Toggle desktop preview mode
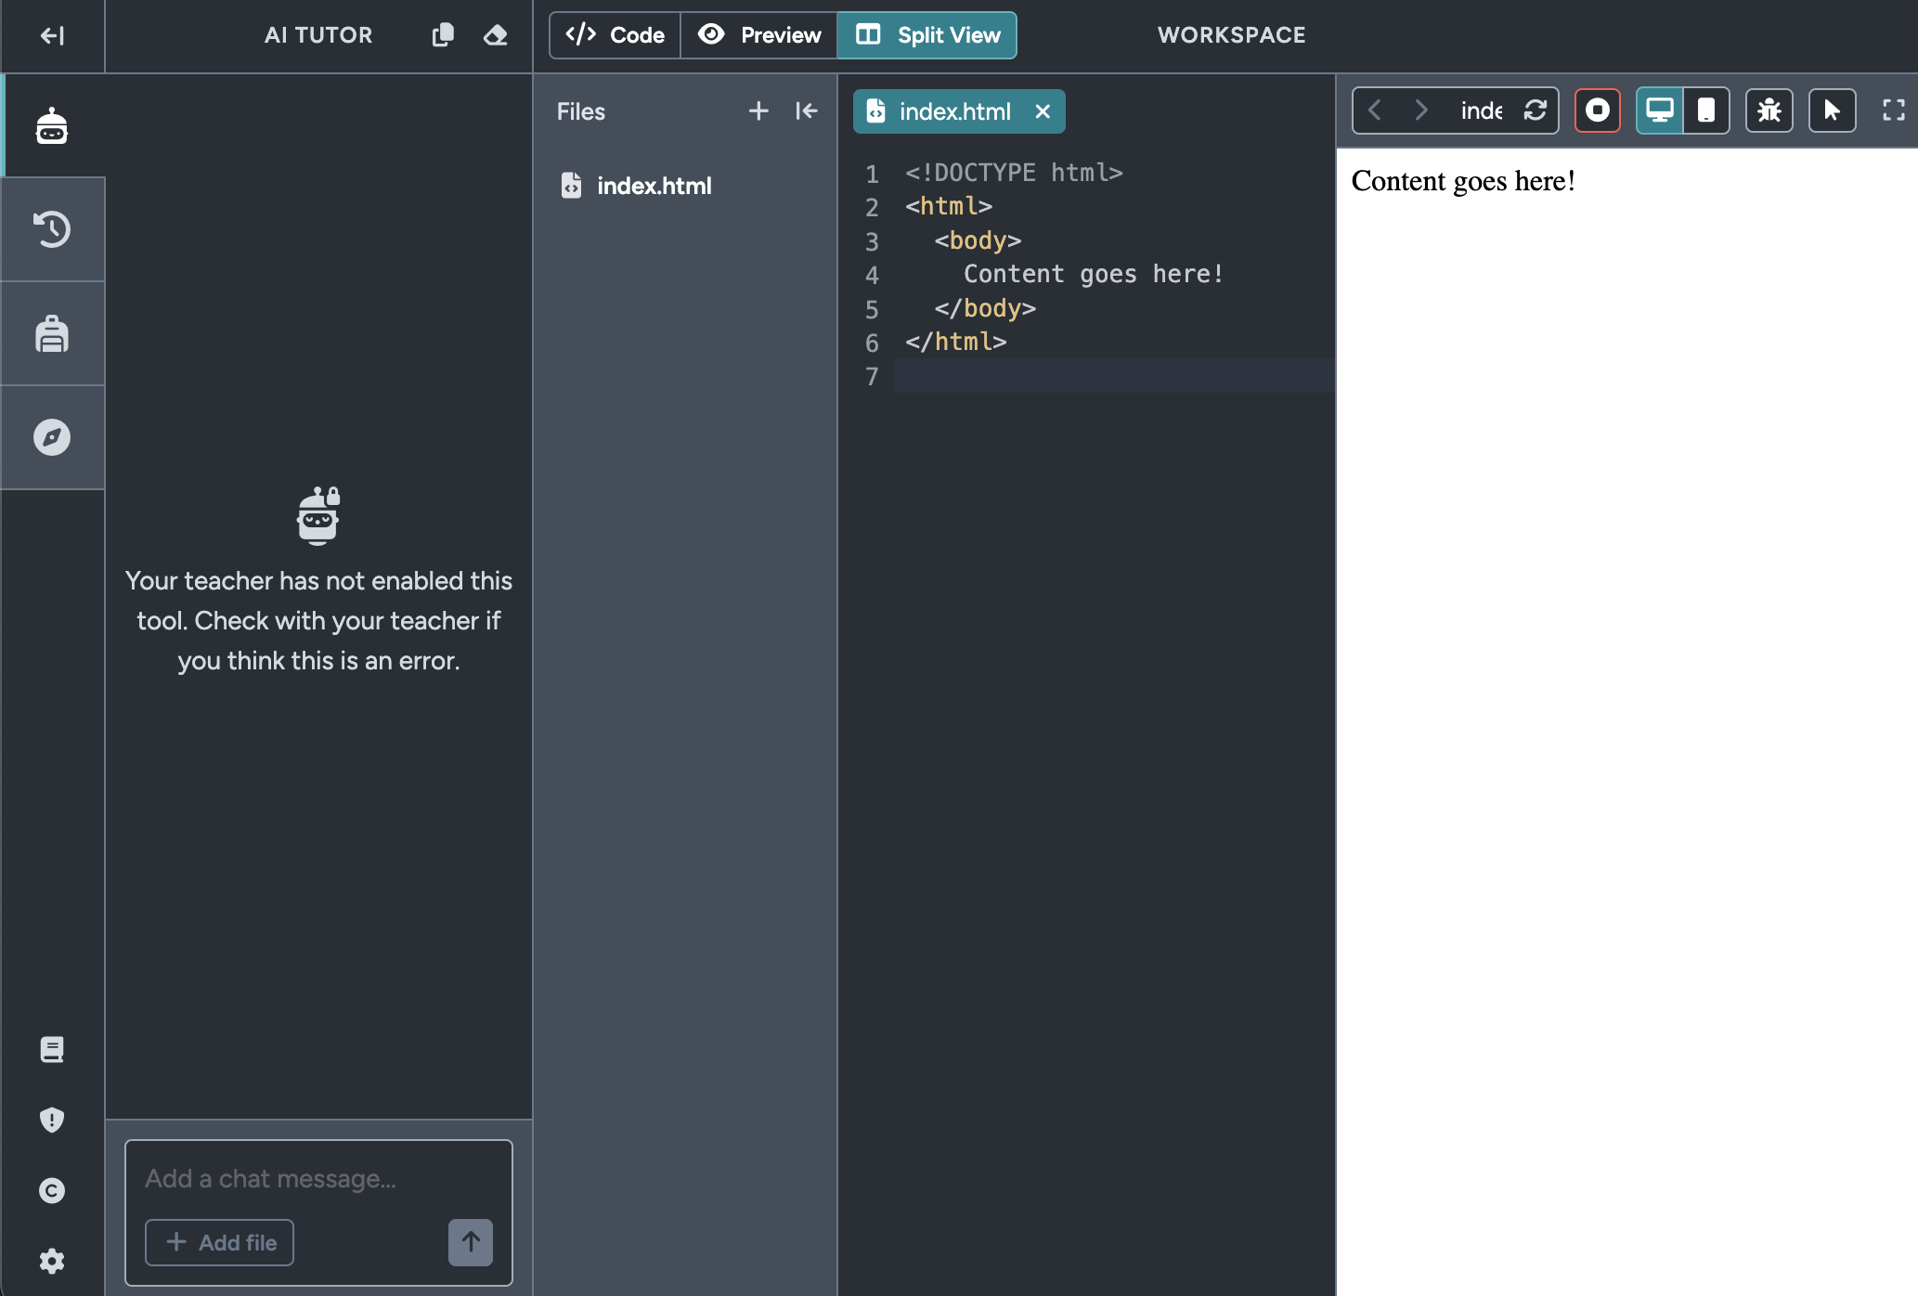 tap(1659, 110)
